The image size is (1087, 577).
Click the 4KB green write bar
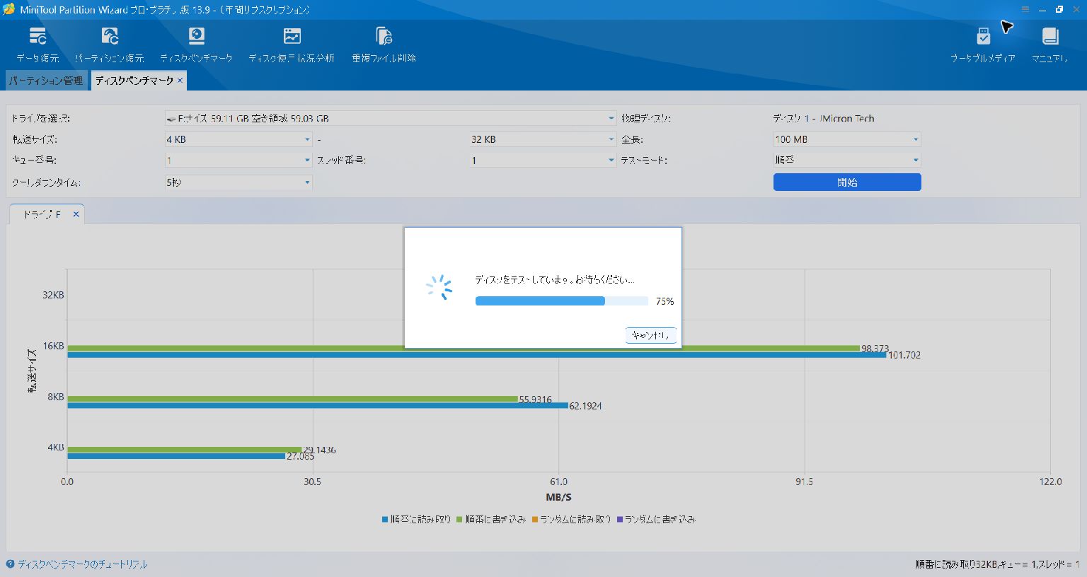[x=185, y=450]
